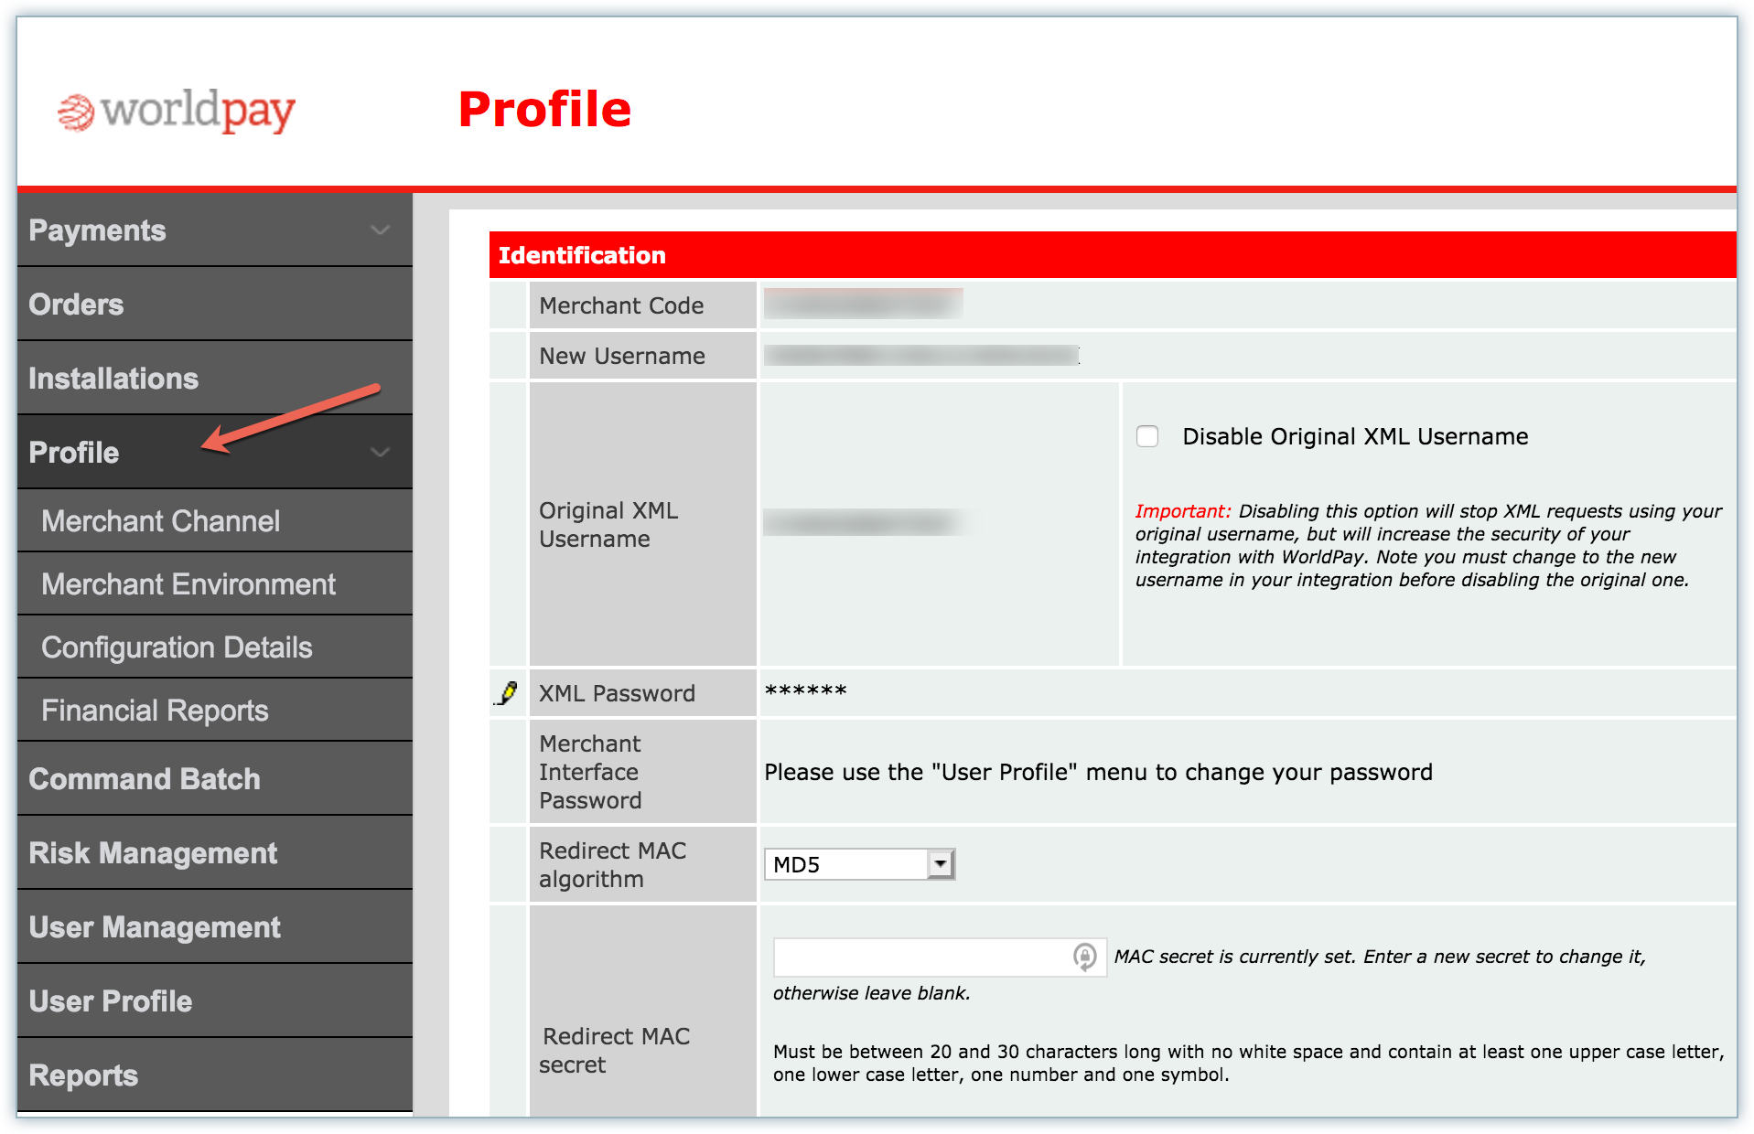Open the Reports menu item
Viewport: 1754px width, 1134px height.
[83, 1075]
